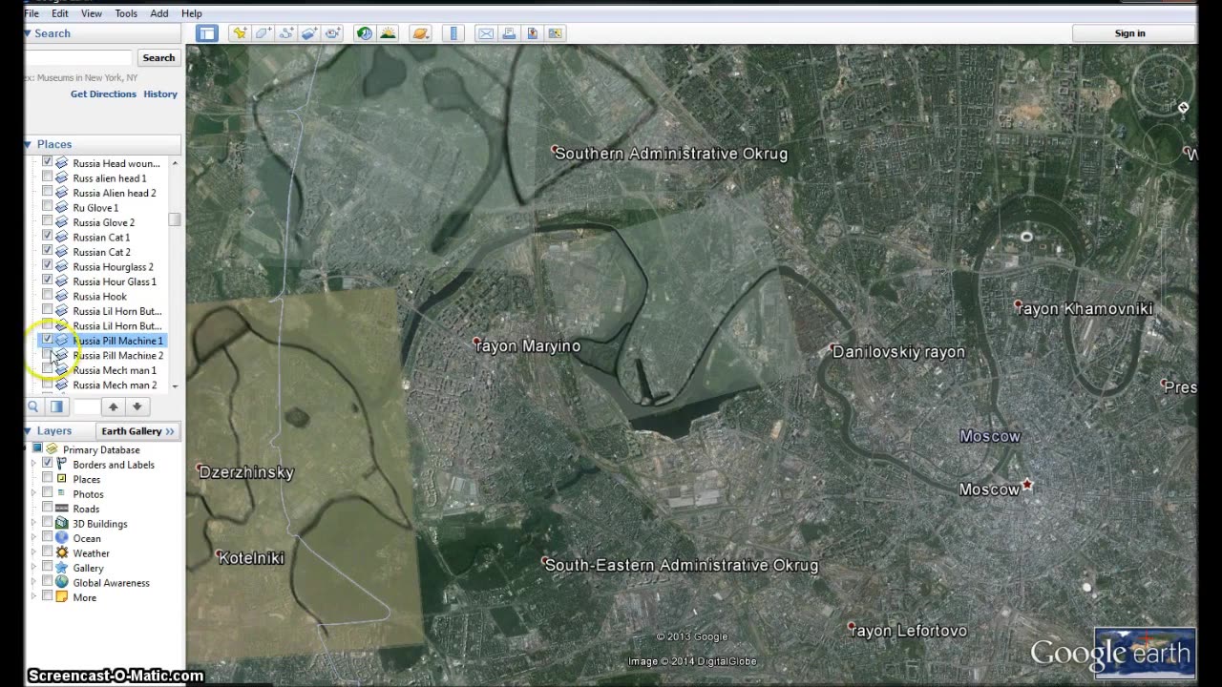Screen dimensions: 1222x687
Task: Collapse the Layers panel triangle
Action: coord(28,431)
